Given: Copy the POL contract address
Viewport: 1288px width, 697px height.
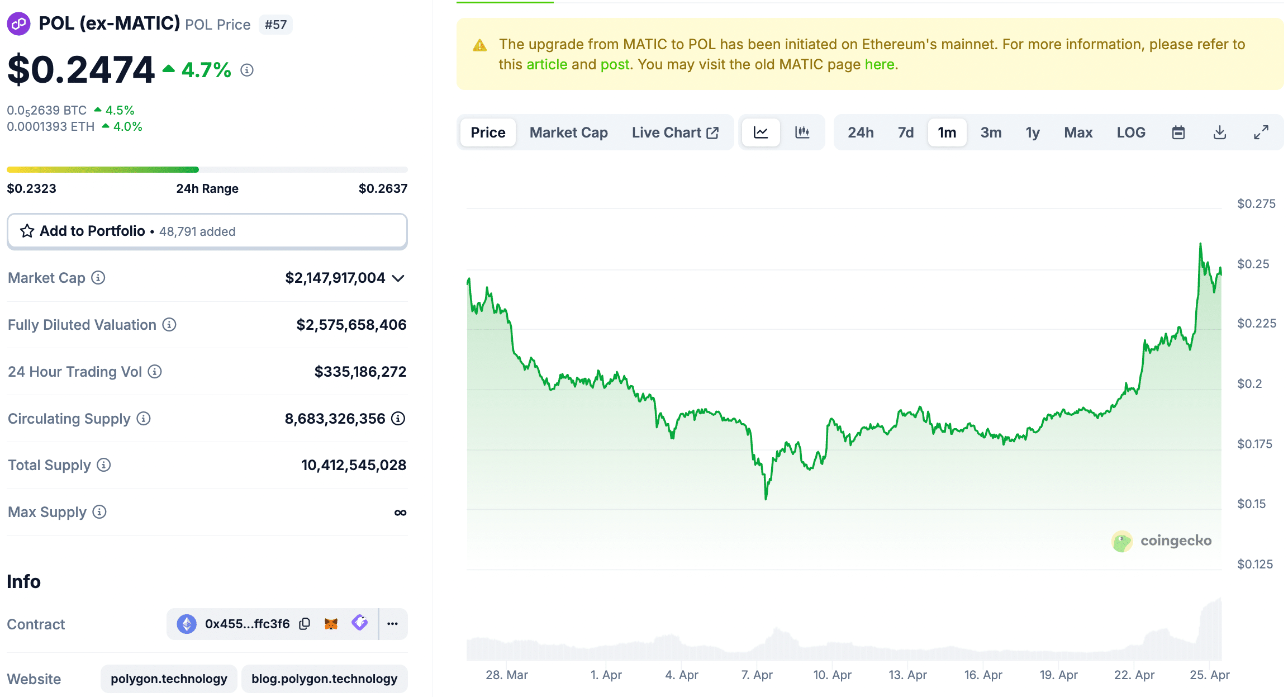Looking at the screenshot, I should (304, 623).
